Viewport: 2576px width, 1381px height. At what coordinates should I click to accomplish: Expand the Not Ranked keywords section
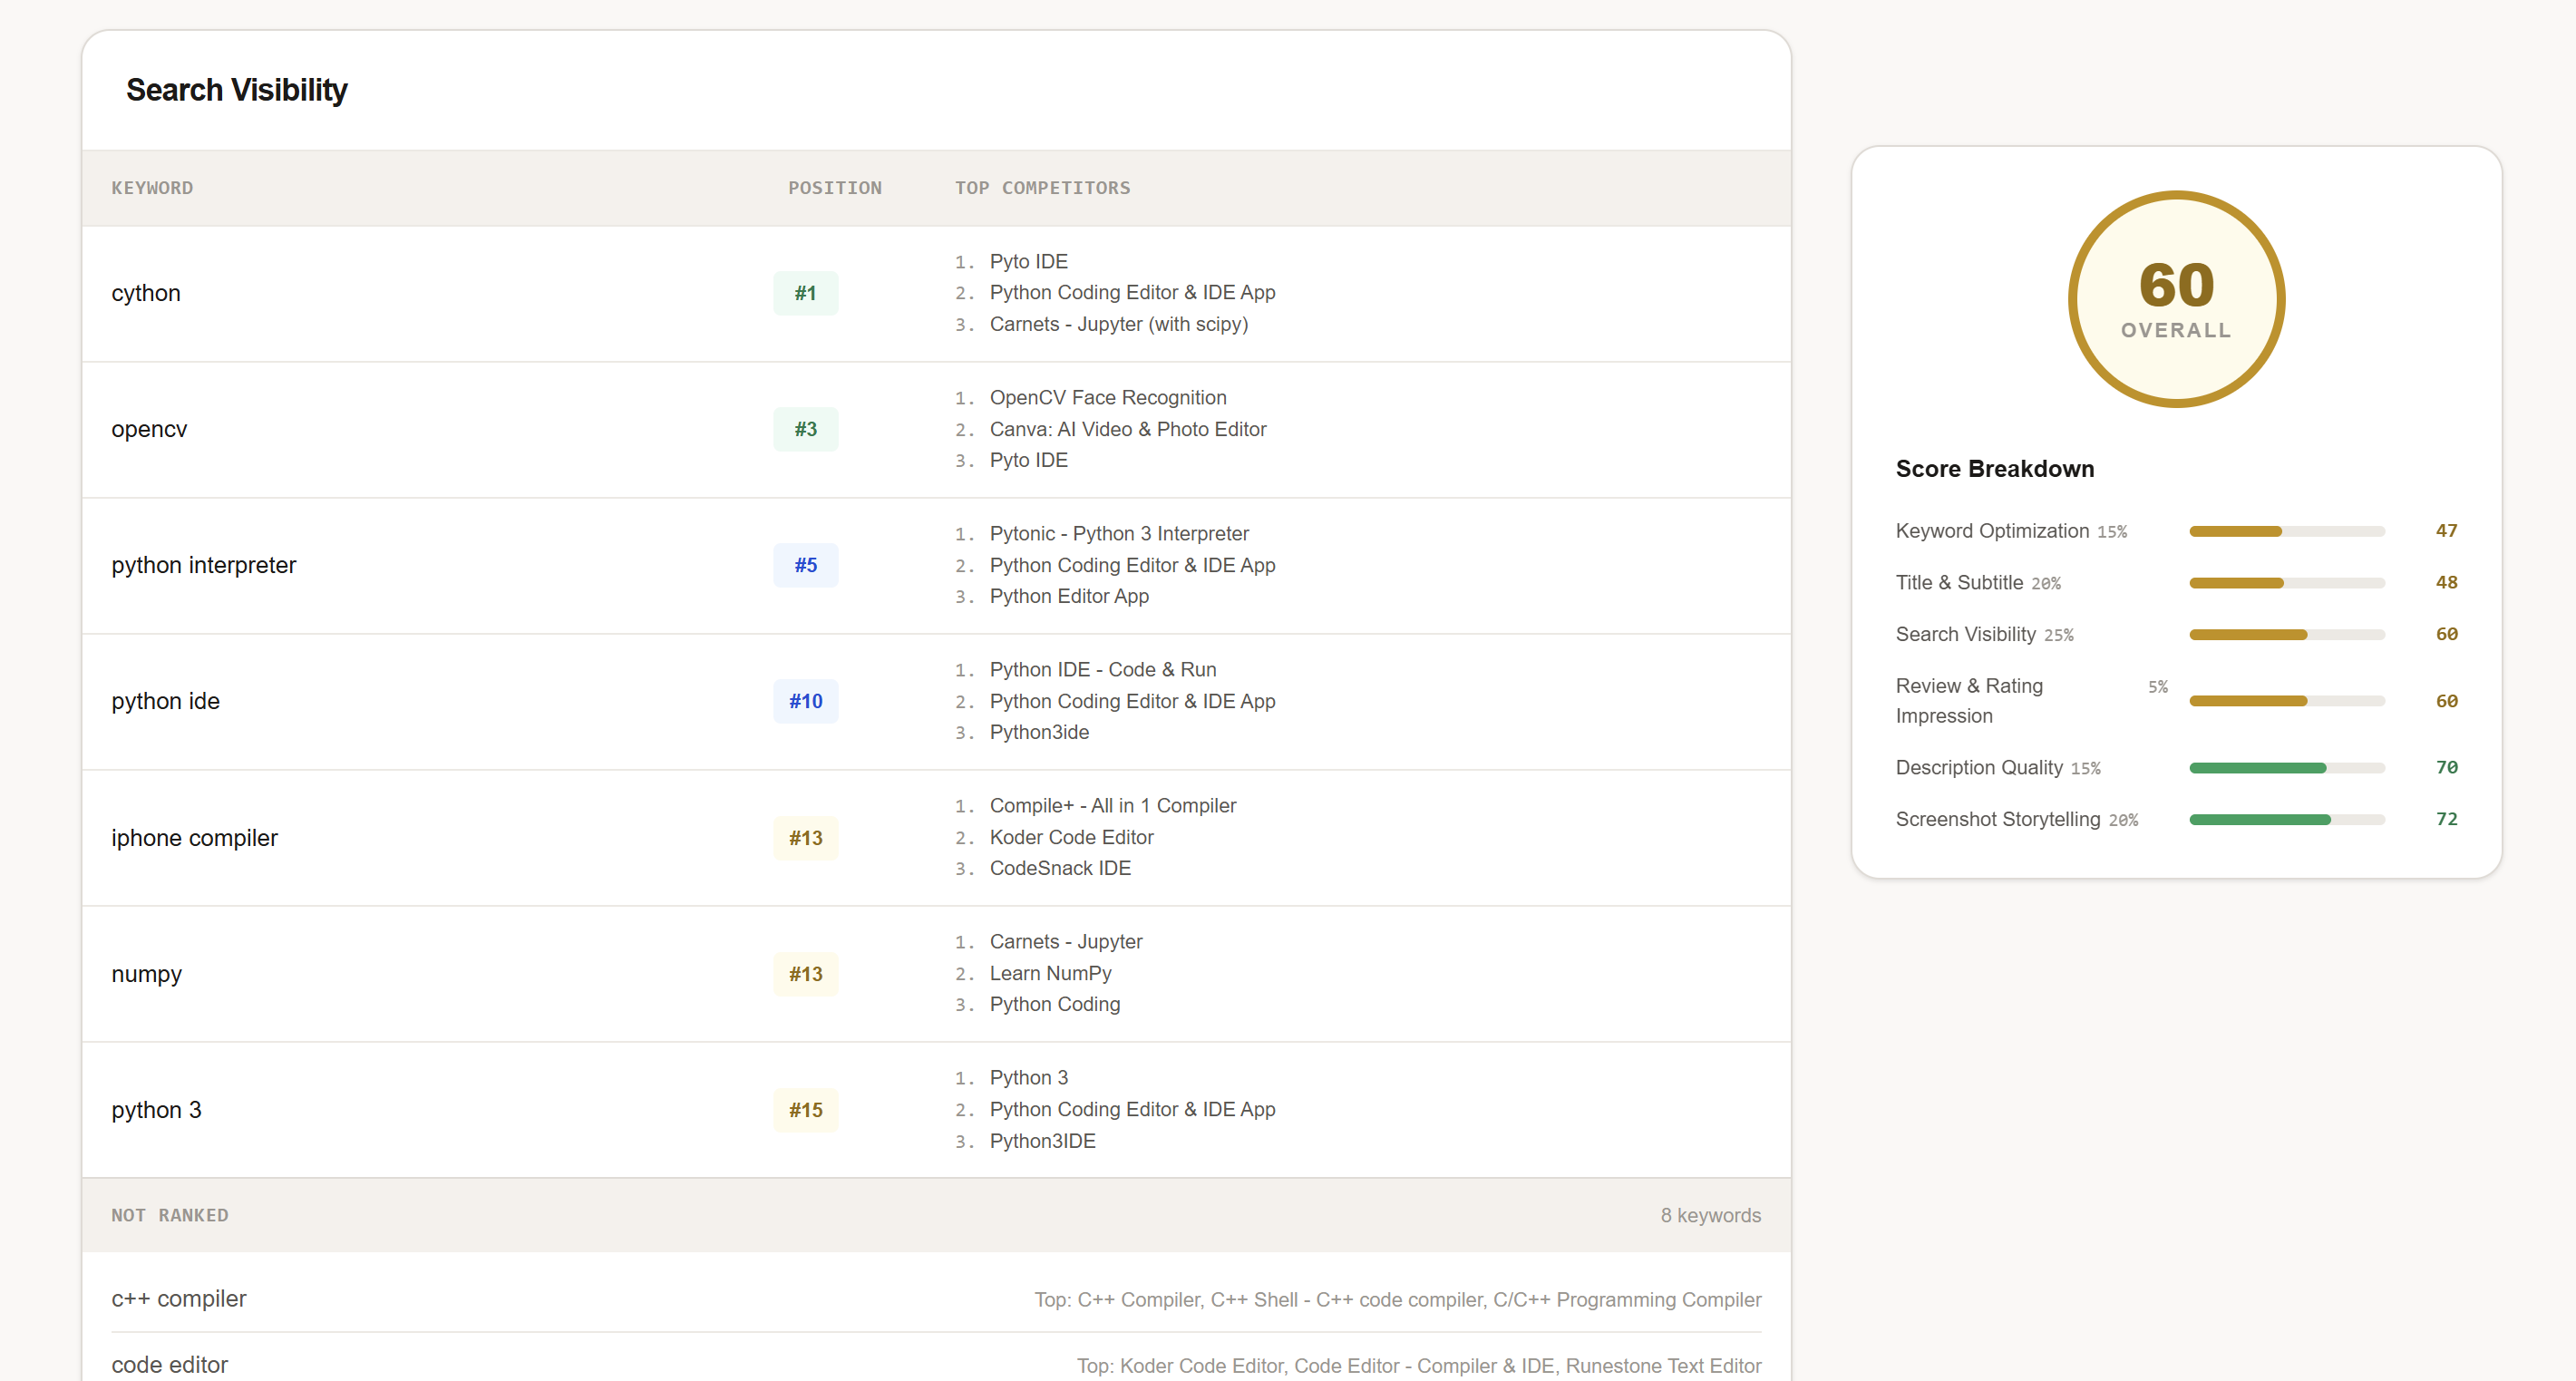click(170, 1215)
